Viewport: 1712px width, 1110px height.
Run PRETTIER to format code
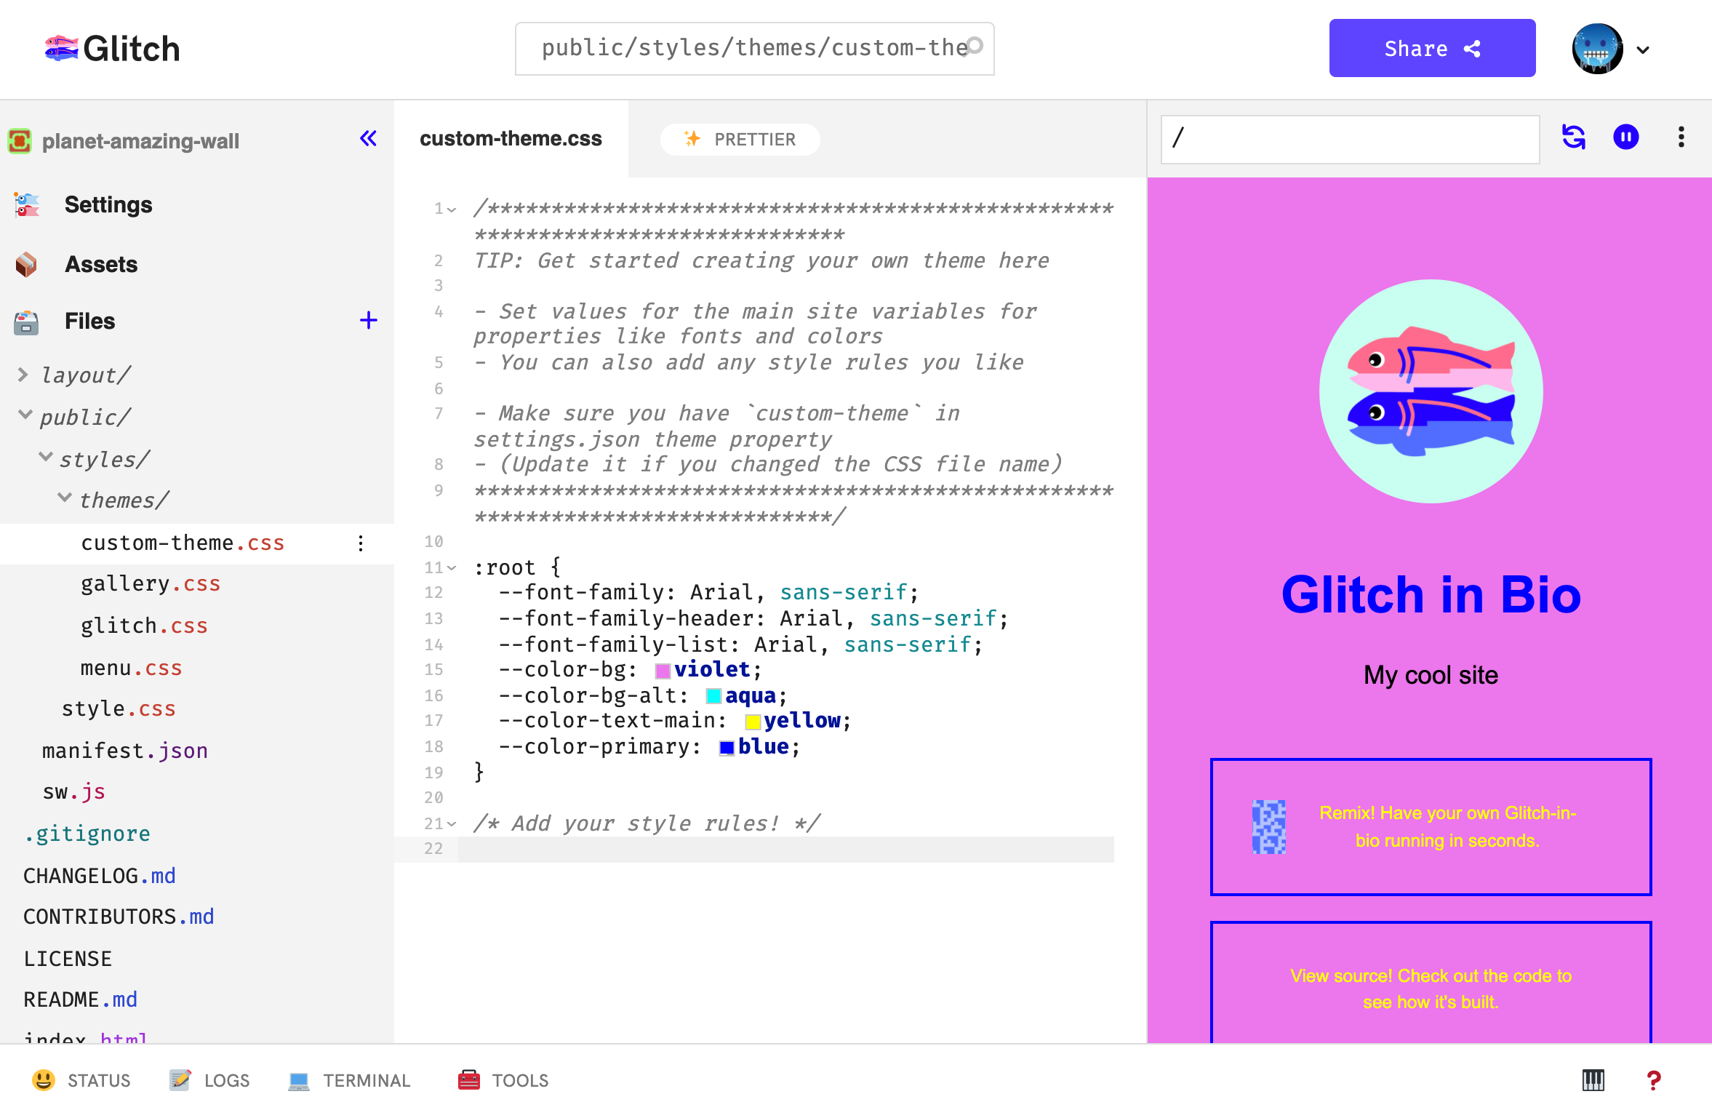click(x=740, y=139)
